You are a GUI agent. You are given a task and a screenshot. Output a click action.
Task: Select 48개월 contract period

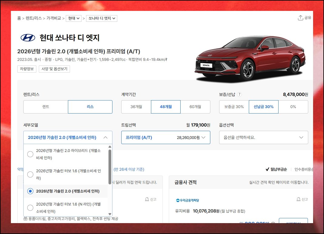click(x=166, y=107)
